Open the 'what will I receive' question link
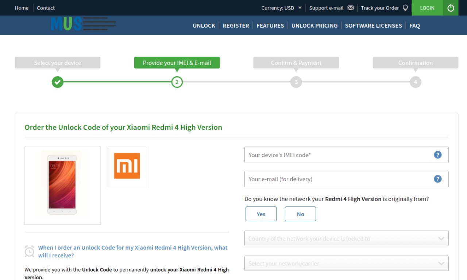Viewport: 467px width, 280px height. click(133, 252)
